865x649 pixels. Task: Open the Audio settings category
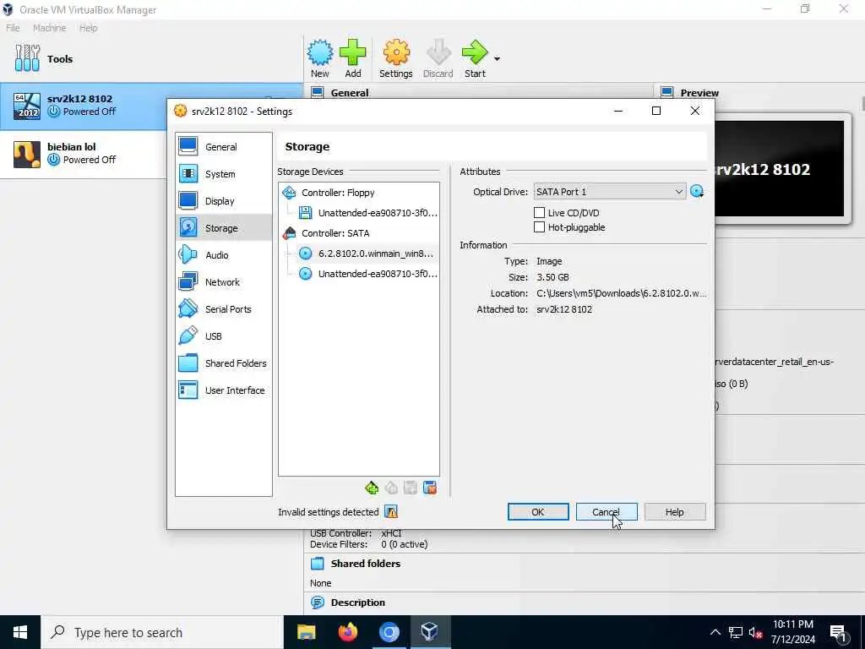(223, 255)
